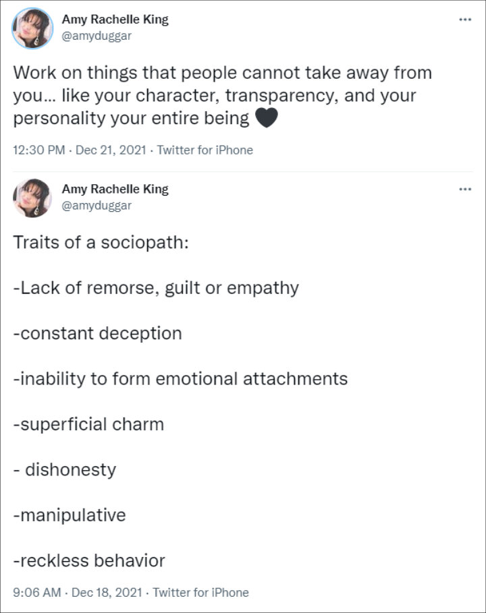This screenshot has height=613, width=486.
Task: Click the Dec 21, 2021 date
Action: point(111,150)
